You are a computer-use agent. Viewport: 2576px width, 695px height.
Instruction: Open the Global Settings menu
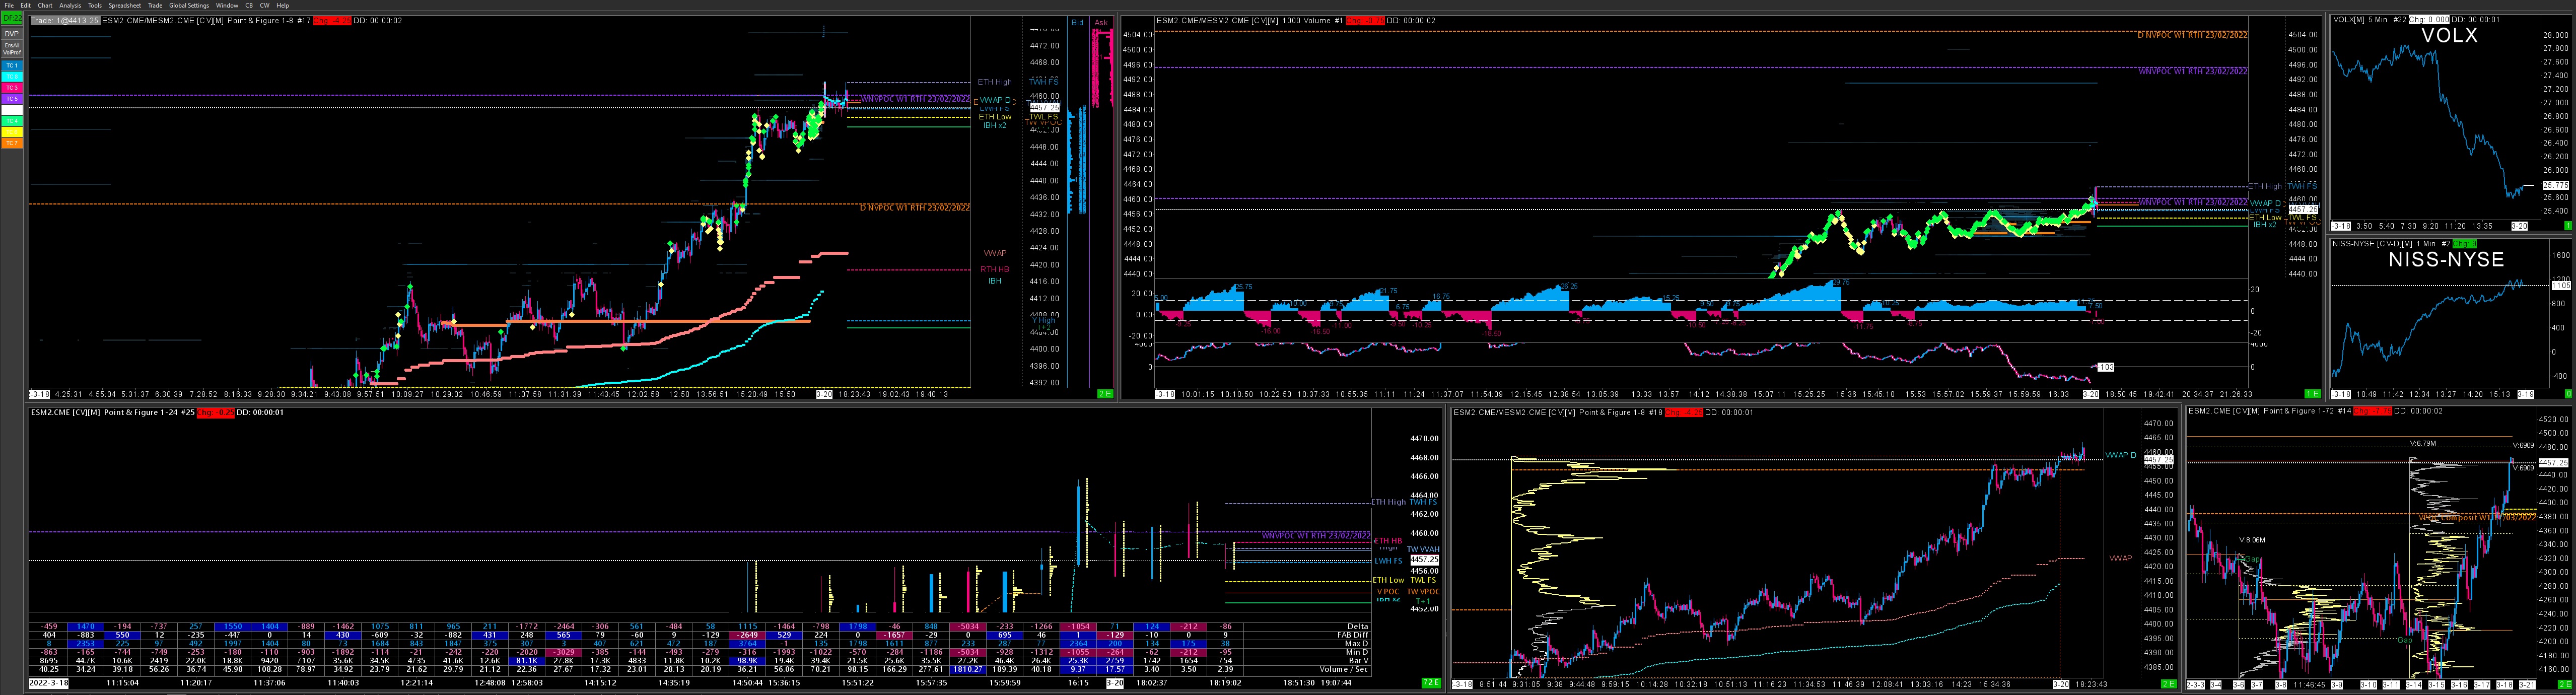point(189,5)
